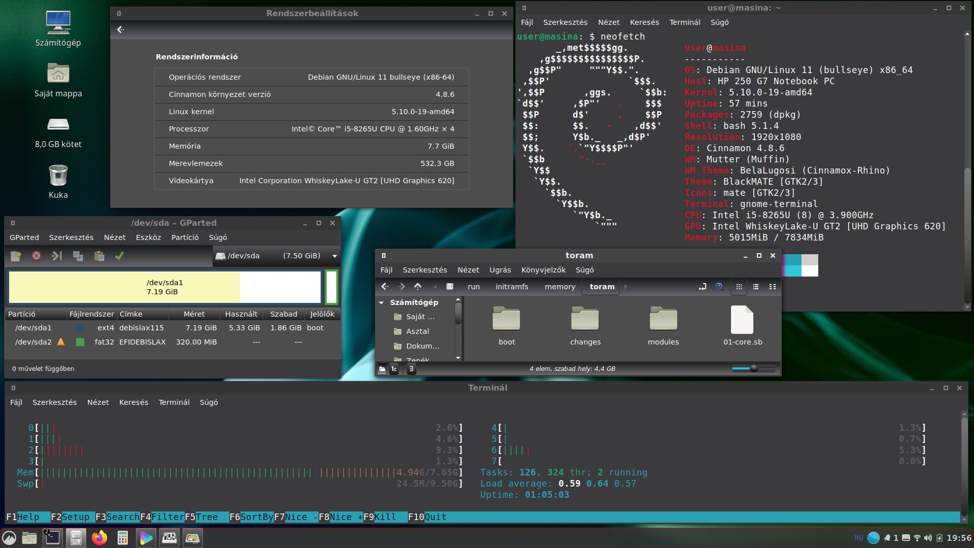The width and height of the screenshot is (974, 548).
Task: Open the notifications bell tray icon
Action: (x=887, y=538)
